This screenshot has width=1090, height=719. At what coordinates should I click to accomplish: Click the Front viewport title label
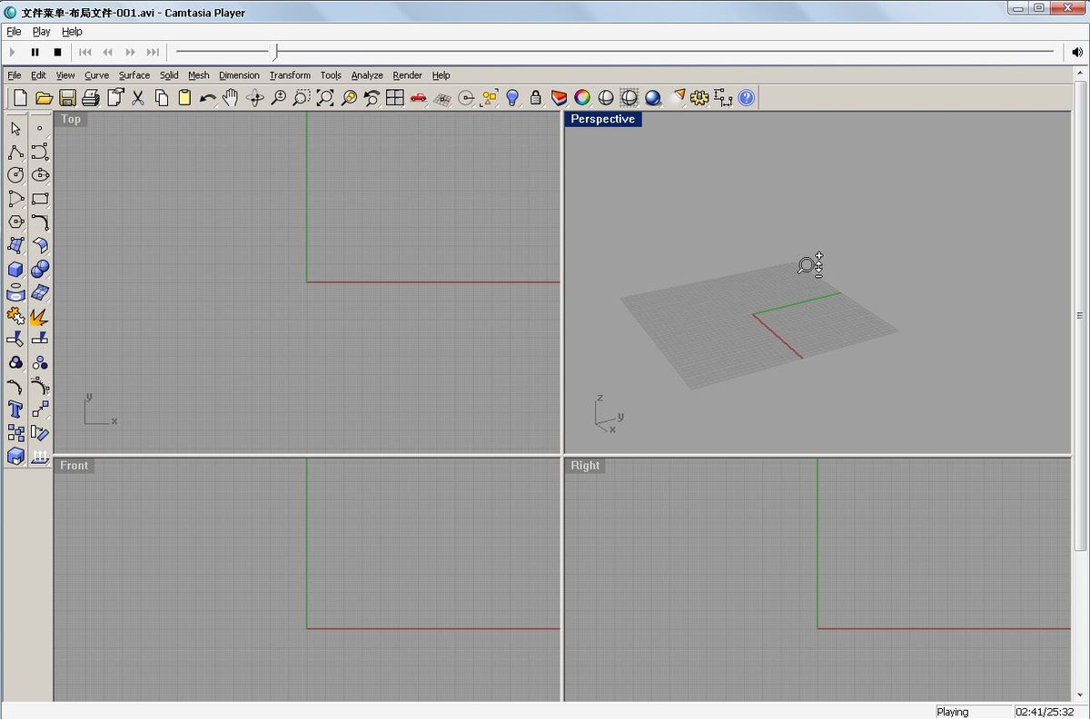pos(74,466)
